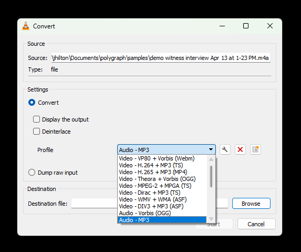Click profile list scrollbar up arrow
301x252 pixels.
(211, 159)
